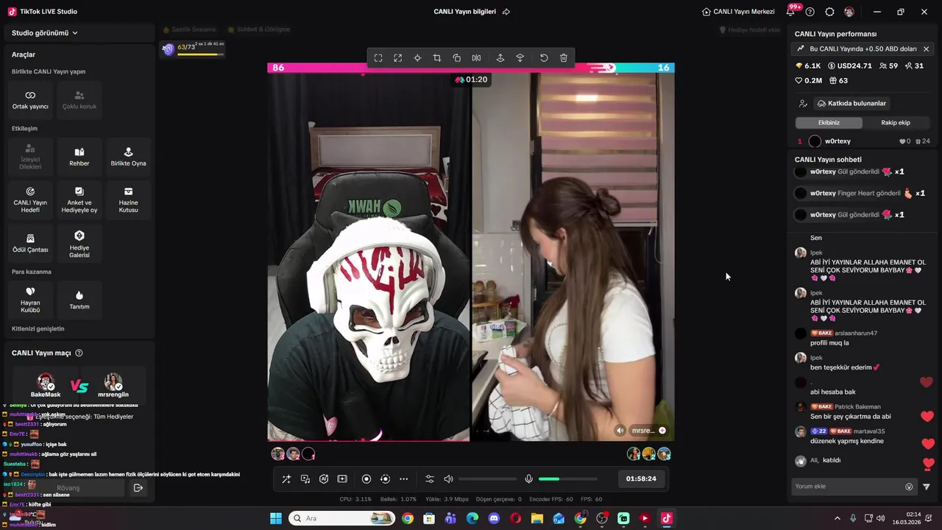Open the magic effects wand icon
The height and width of the screenshot is (530, 942).
tap(286, 479)
